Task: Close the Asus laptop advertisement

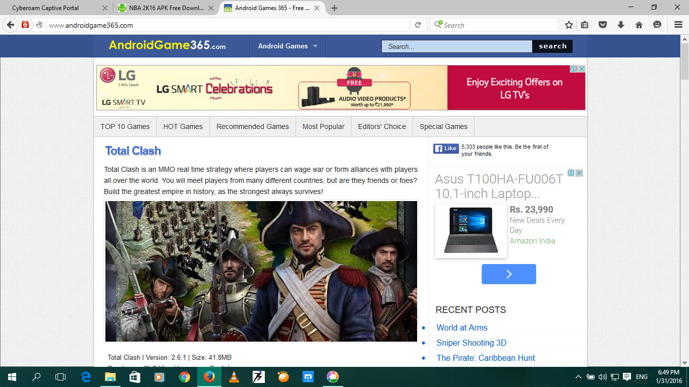Action: coord(579,173)
